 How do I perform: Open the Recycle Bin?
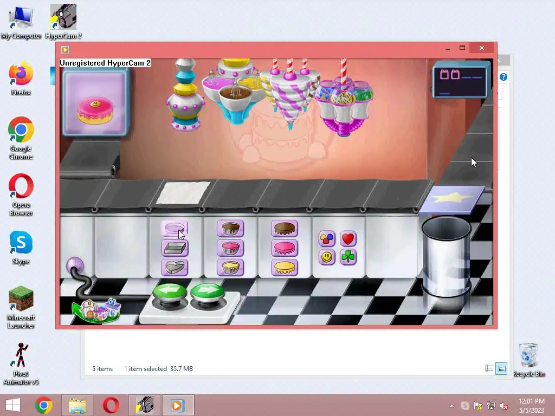529,360
